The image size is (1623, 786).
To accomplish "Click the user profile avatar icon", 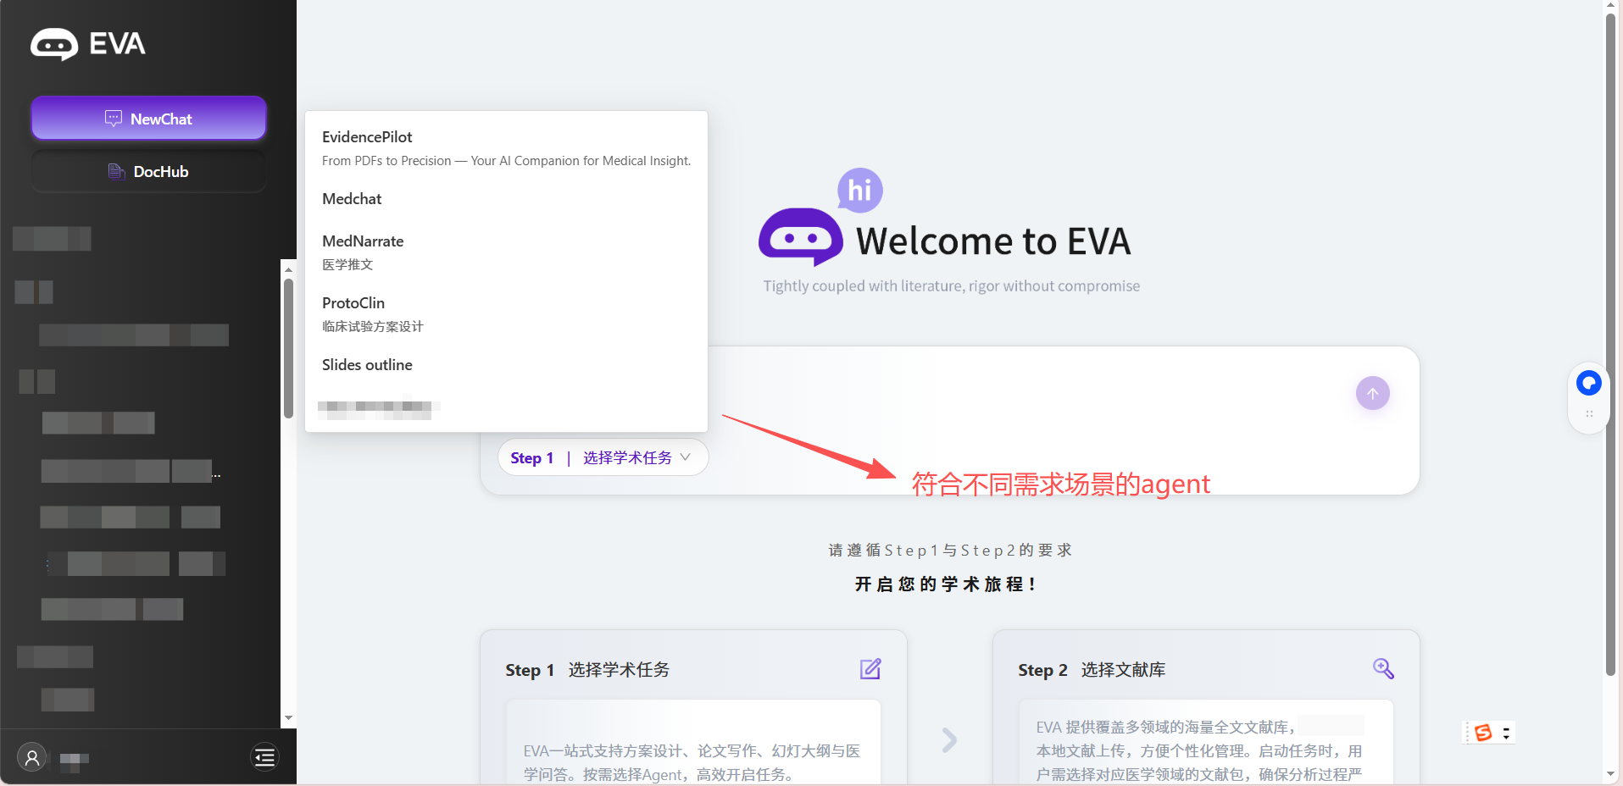I will pos(32,756).
